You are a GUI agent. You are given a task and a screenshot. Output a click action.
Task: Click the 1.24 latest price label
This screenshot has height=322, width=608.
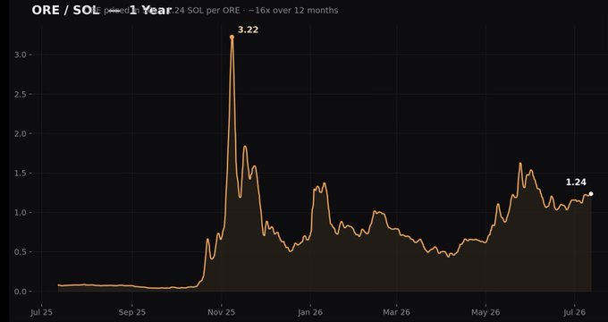coord(576,182)
